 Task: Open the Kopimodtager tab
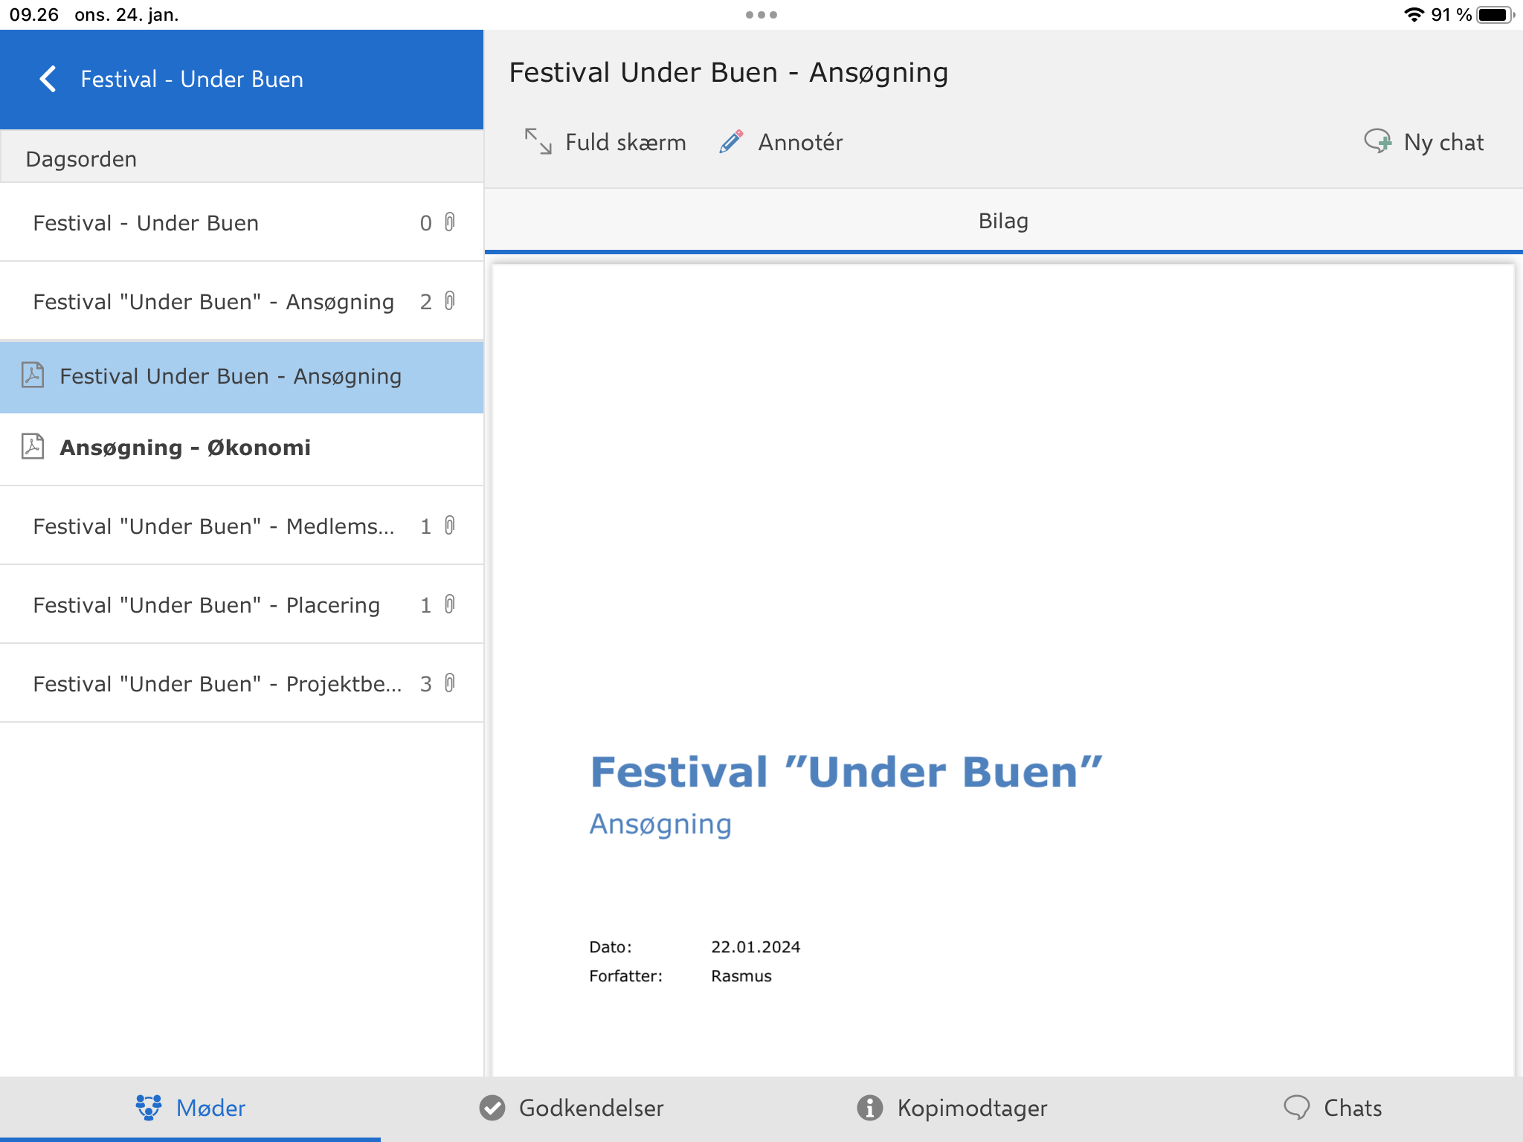coord(952,1108)
